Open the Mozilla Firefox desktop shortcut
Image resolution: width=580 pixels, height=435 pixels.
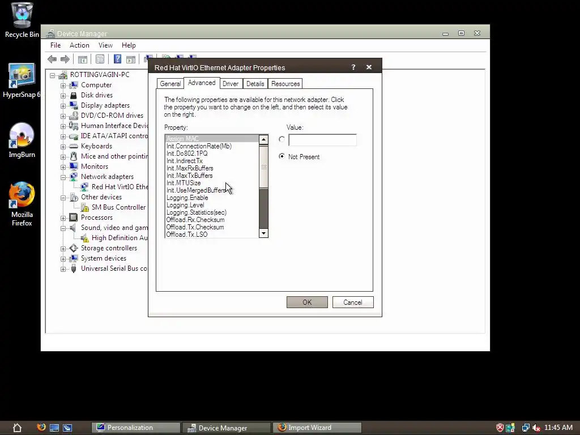click(x=22, y=204)
